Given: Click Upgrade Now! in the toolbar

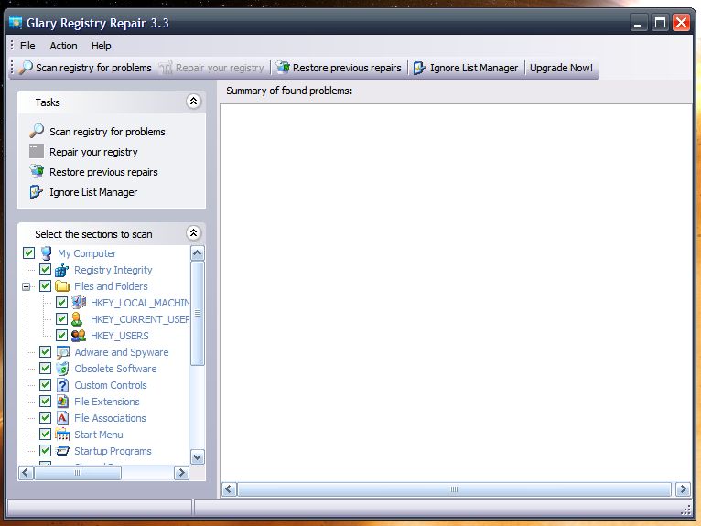Looking at the screenshot, I should click(562, 68).
